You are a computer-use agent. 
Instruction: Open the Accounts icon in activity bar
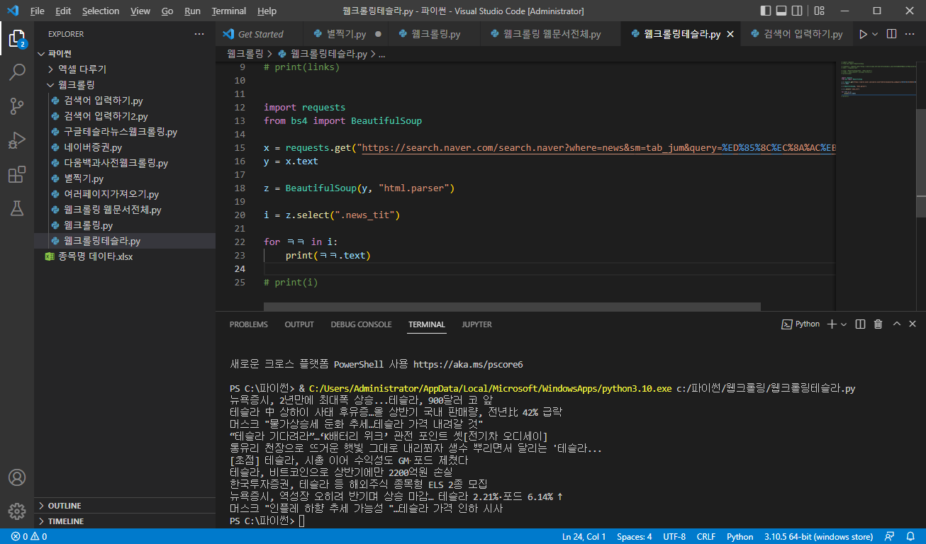17,477
